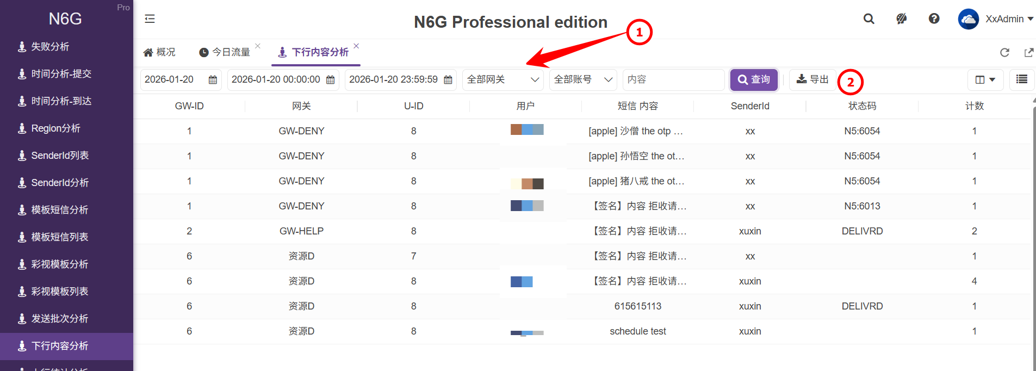1036x371 pixels.
Task: Close the 今日流量 tab
Action: point(258,46)
